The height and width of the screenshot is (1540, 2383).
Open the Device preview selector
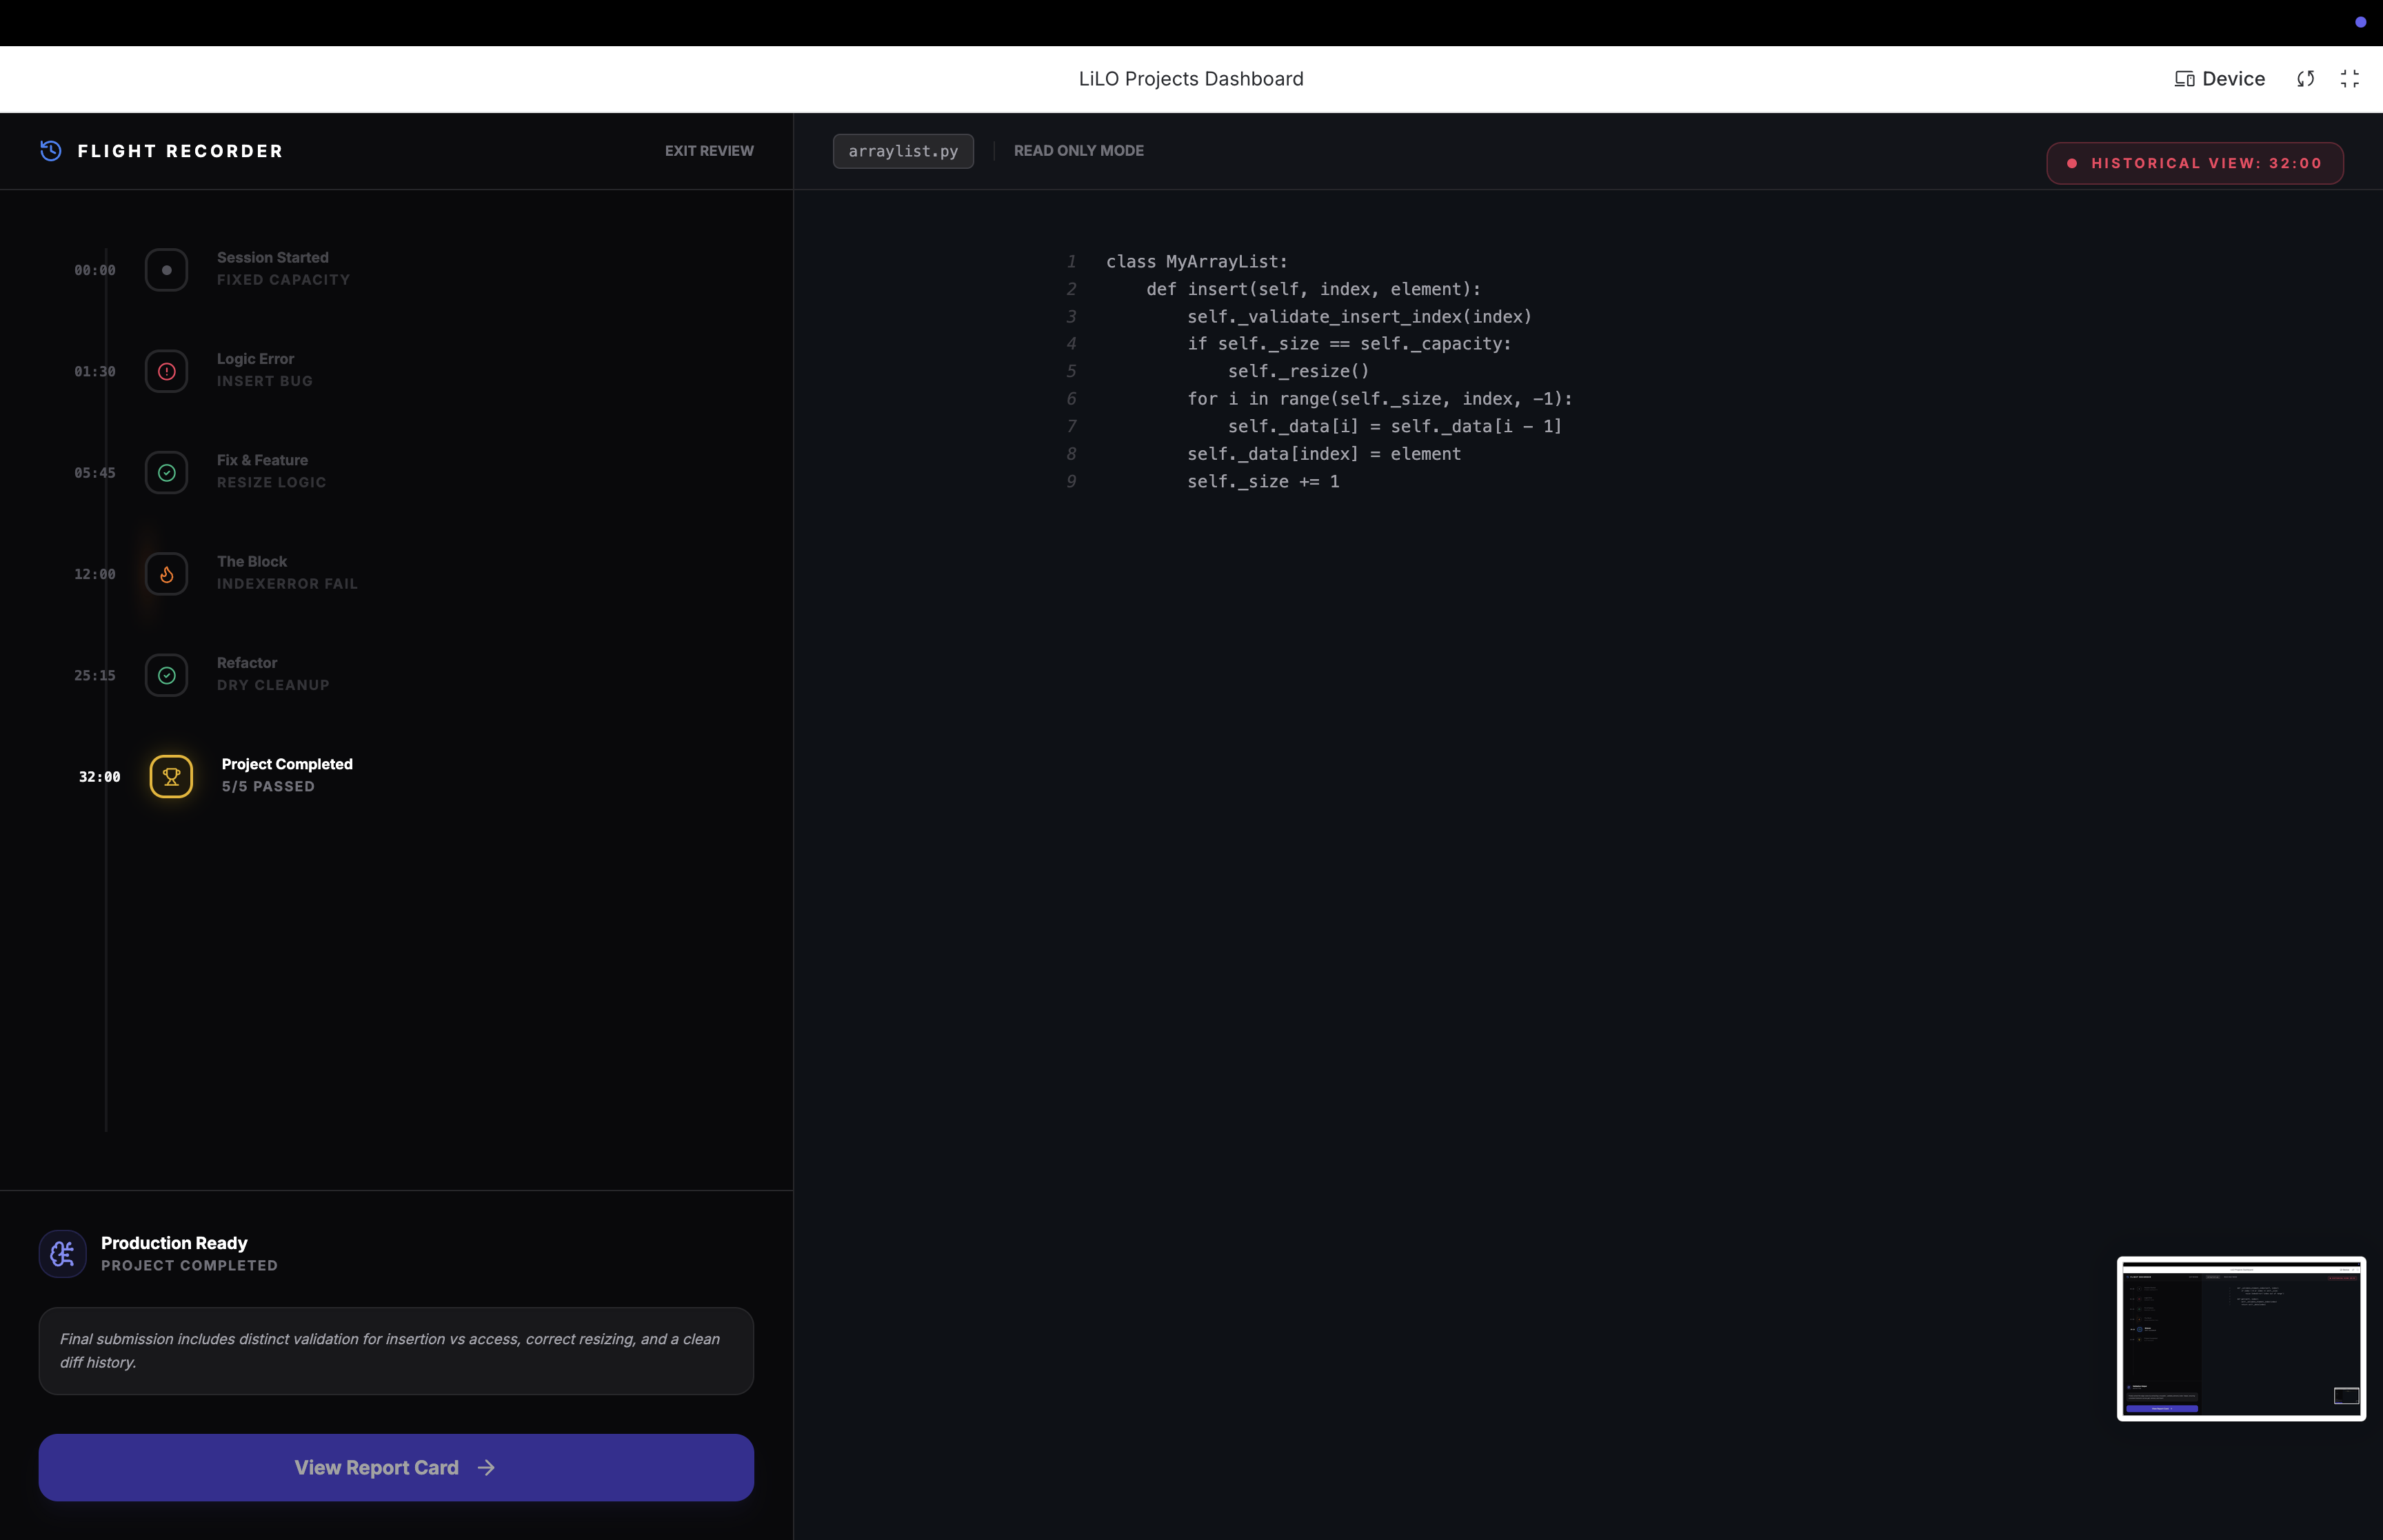pos(2219,79)
